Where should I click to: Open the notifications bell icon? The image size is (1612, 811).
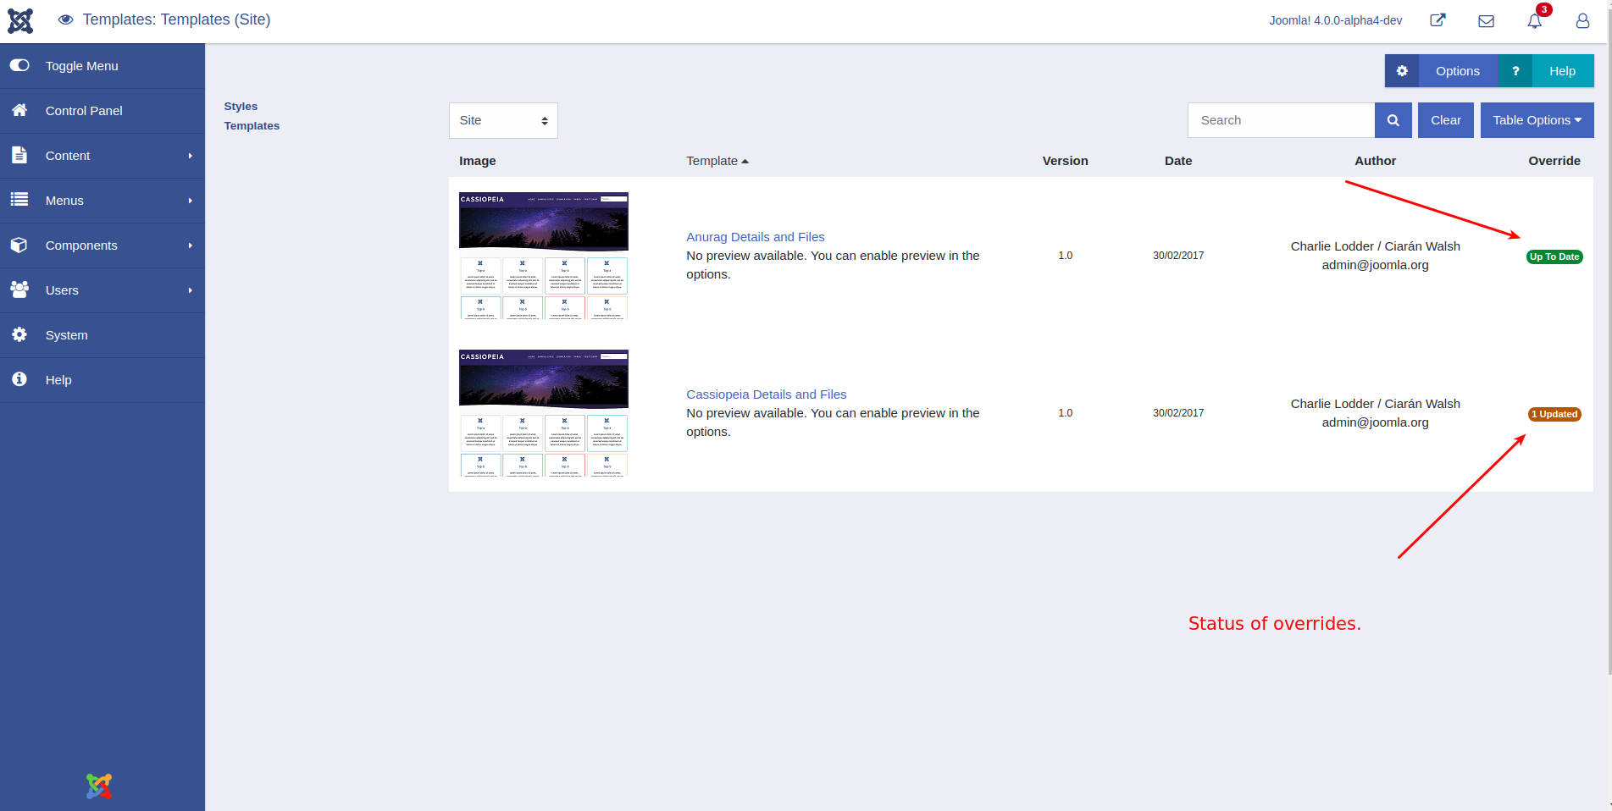tap(1534, 21)
